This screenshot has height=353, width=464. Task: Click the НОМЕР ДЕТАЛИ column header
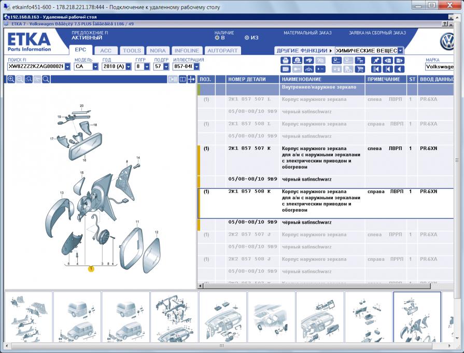pos(252,79)
